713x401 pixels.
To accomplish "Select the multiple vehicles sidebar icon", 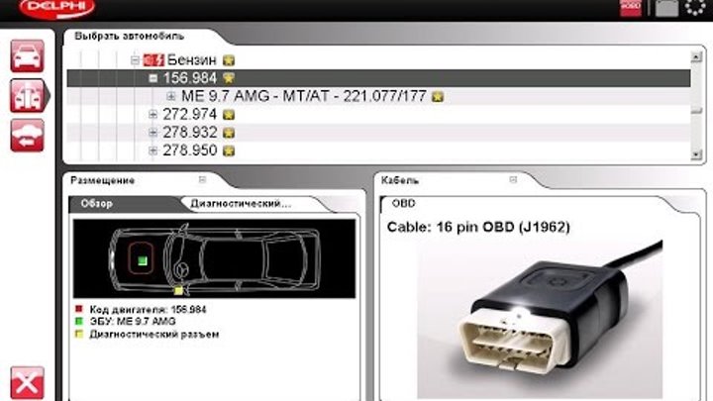I will tap(28, 95).
